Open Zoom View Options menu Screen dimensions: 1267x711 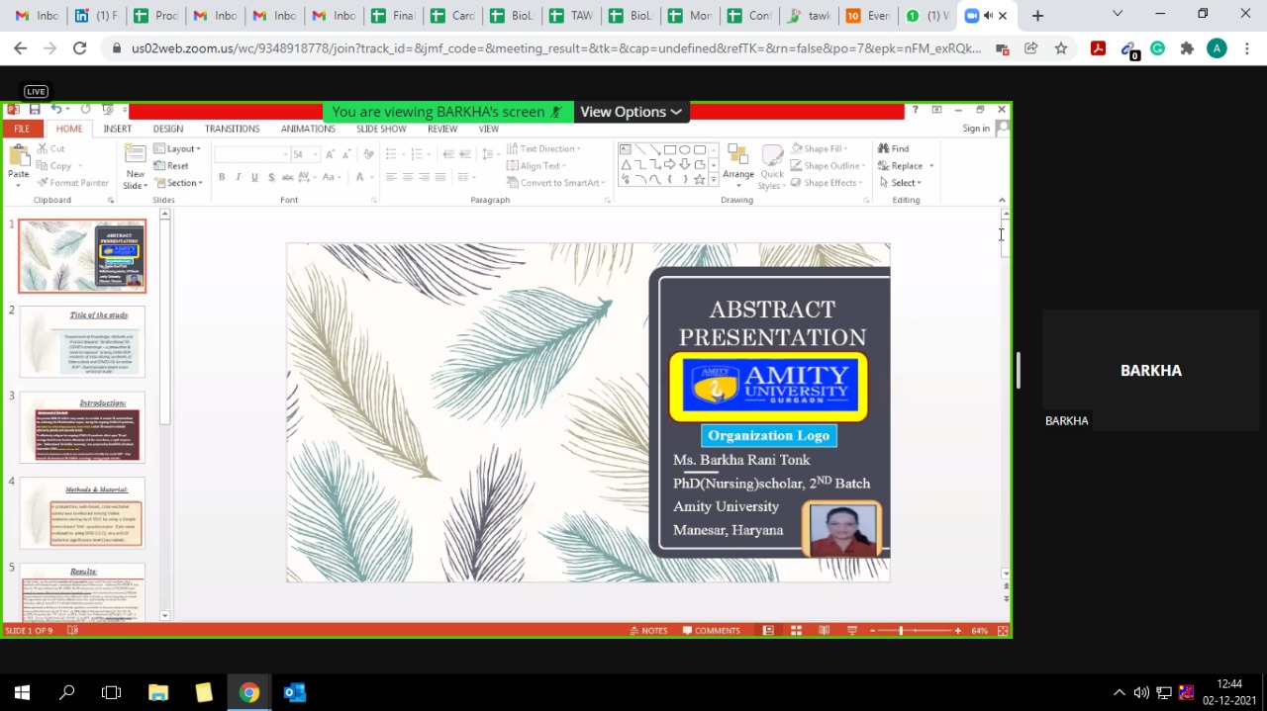pyautogui.click(x=631, y=112)
